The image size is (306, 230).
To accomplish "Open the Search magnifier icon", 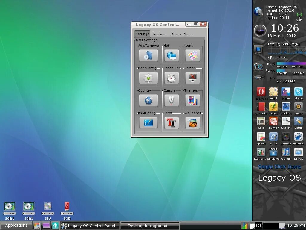I will pyautogui.click(x=286, y=121).
